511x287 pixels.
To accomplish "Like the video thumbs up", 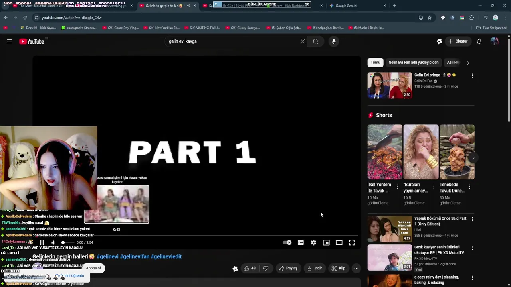I will pos(250,268).
